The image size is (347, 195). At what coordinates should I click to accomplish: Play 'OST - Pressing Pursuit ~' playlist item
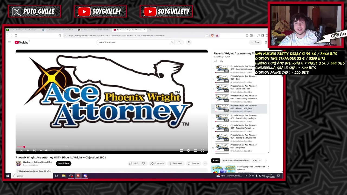pyautogui.click(x=239, y=128)
